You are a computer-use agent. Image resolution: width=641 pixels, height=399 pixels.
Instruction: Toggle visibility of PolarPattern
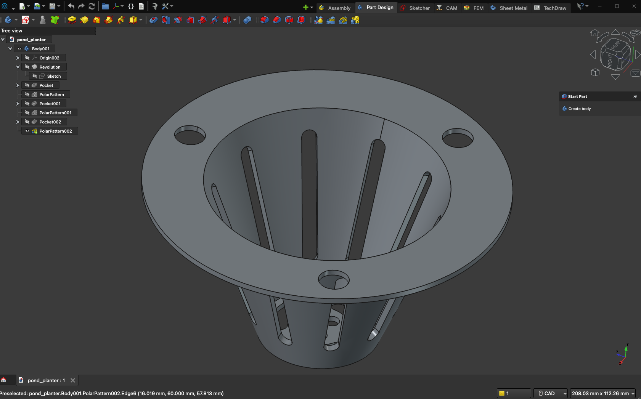point(27,95)
